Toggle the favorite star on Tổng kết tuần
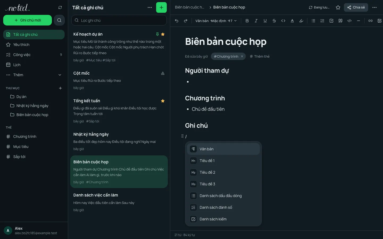 pyautogui.click(x=163, y=101)
